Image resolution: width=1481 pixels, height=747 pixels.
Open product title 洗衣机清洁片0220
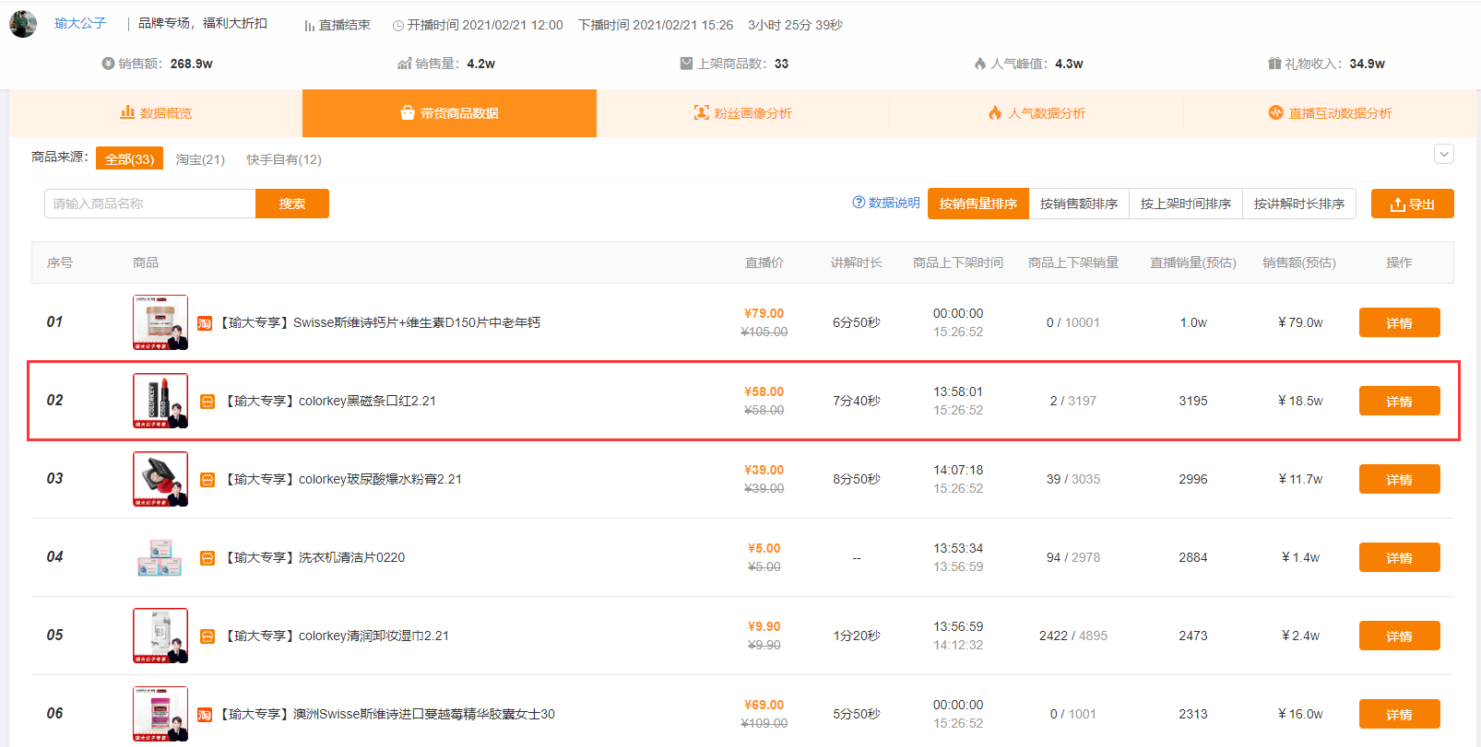[x=314, y=557]
